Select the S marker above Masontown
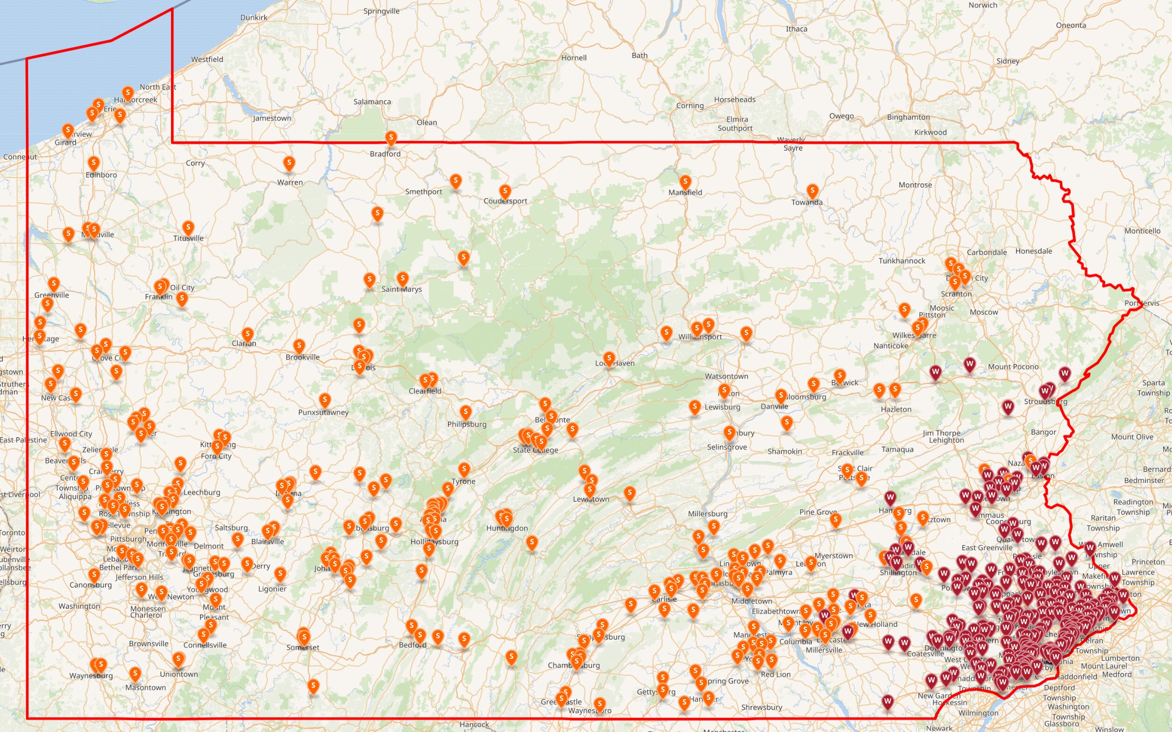The image size is (1172, 732). click(x=135, y=674)
